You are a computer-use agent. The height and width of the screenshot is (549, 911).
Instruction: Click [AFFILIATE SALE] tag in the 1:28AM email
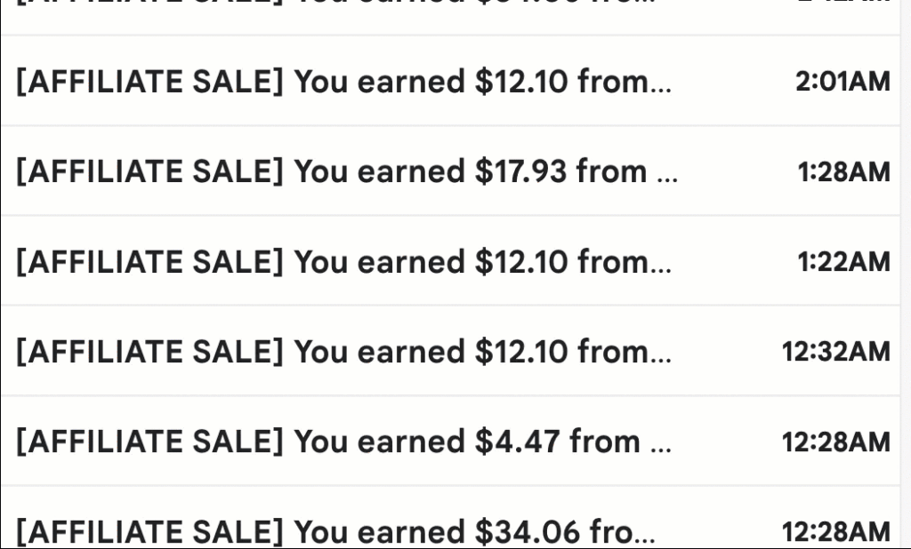point(149,171)
